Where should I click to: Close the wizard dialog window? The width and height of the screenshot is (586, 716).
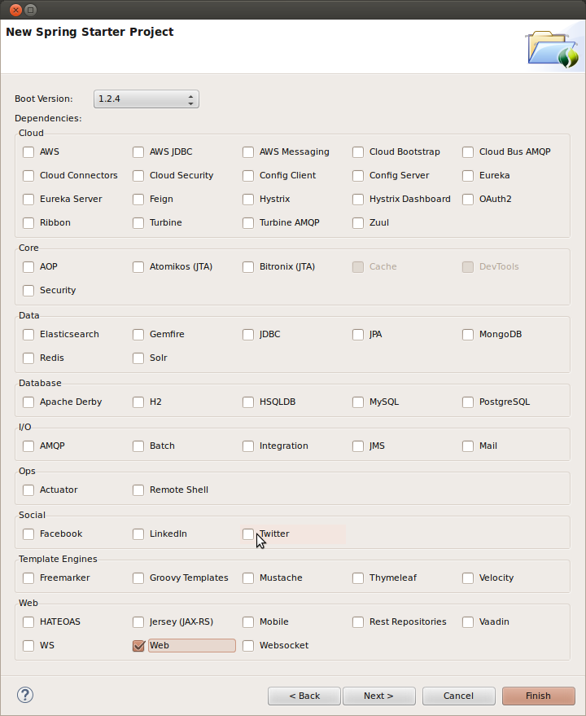(x=15, y=10)
